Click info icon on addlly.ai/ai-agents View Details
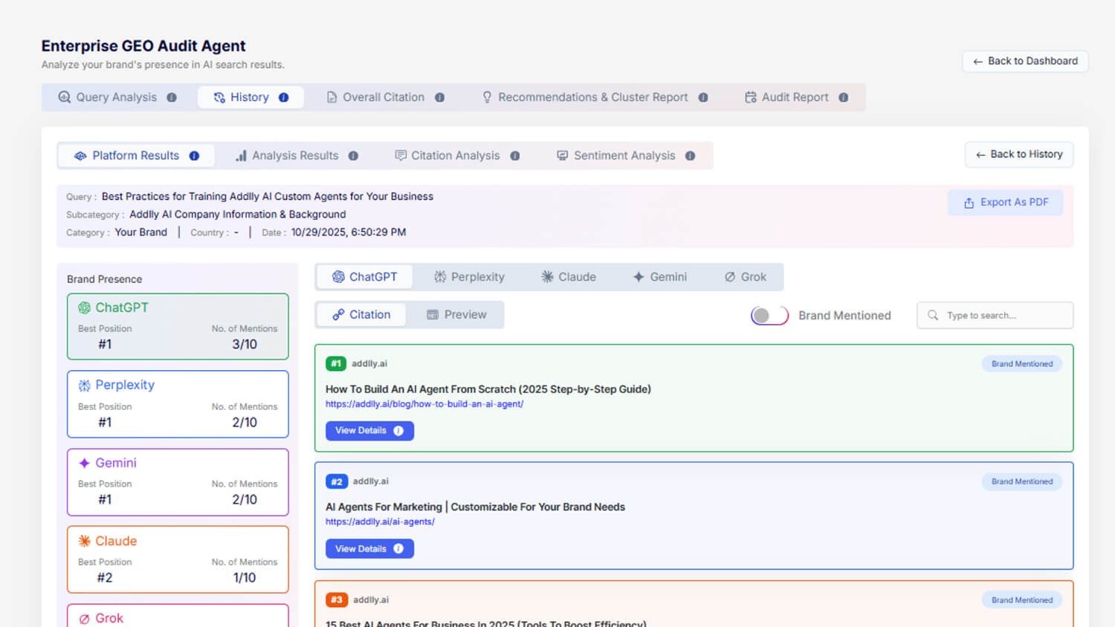Viewport: 1115px width, 627px height. (x=398, y=549)
